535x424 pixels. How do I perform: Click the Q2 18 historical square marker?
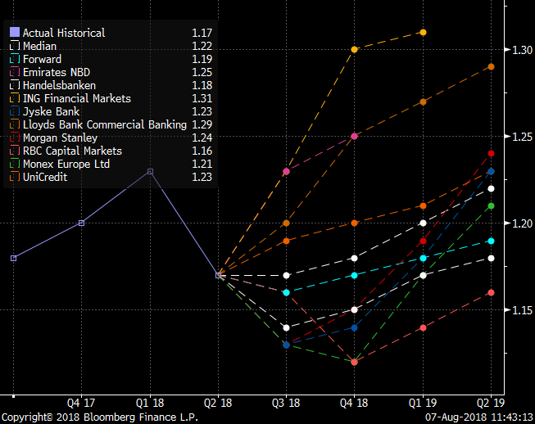point(219,275)
